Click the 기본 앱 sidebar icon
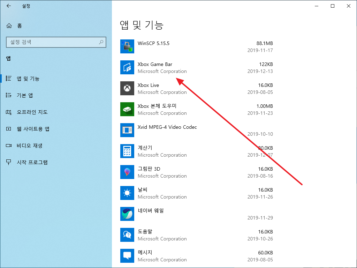The width and height of the screenshot is (357, 268). tap(8, 95)
